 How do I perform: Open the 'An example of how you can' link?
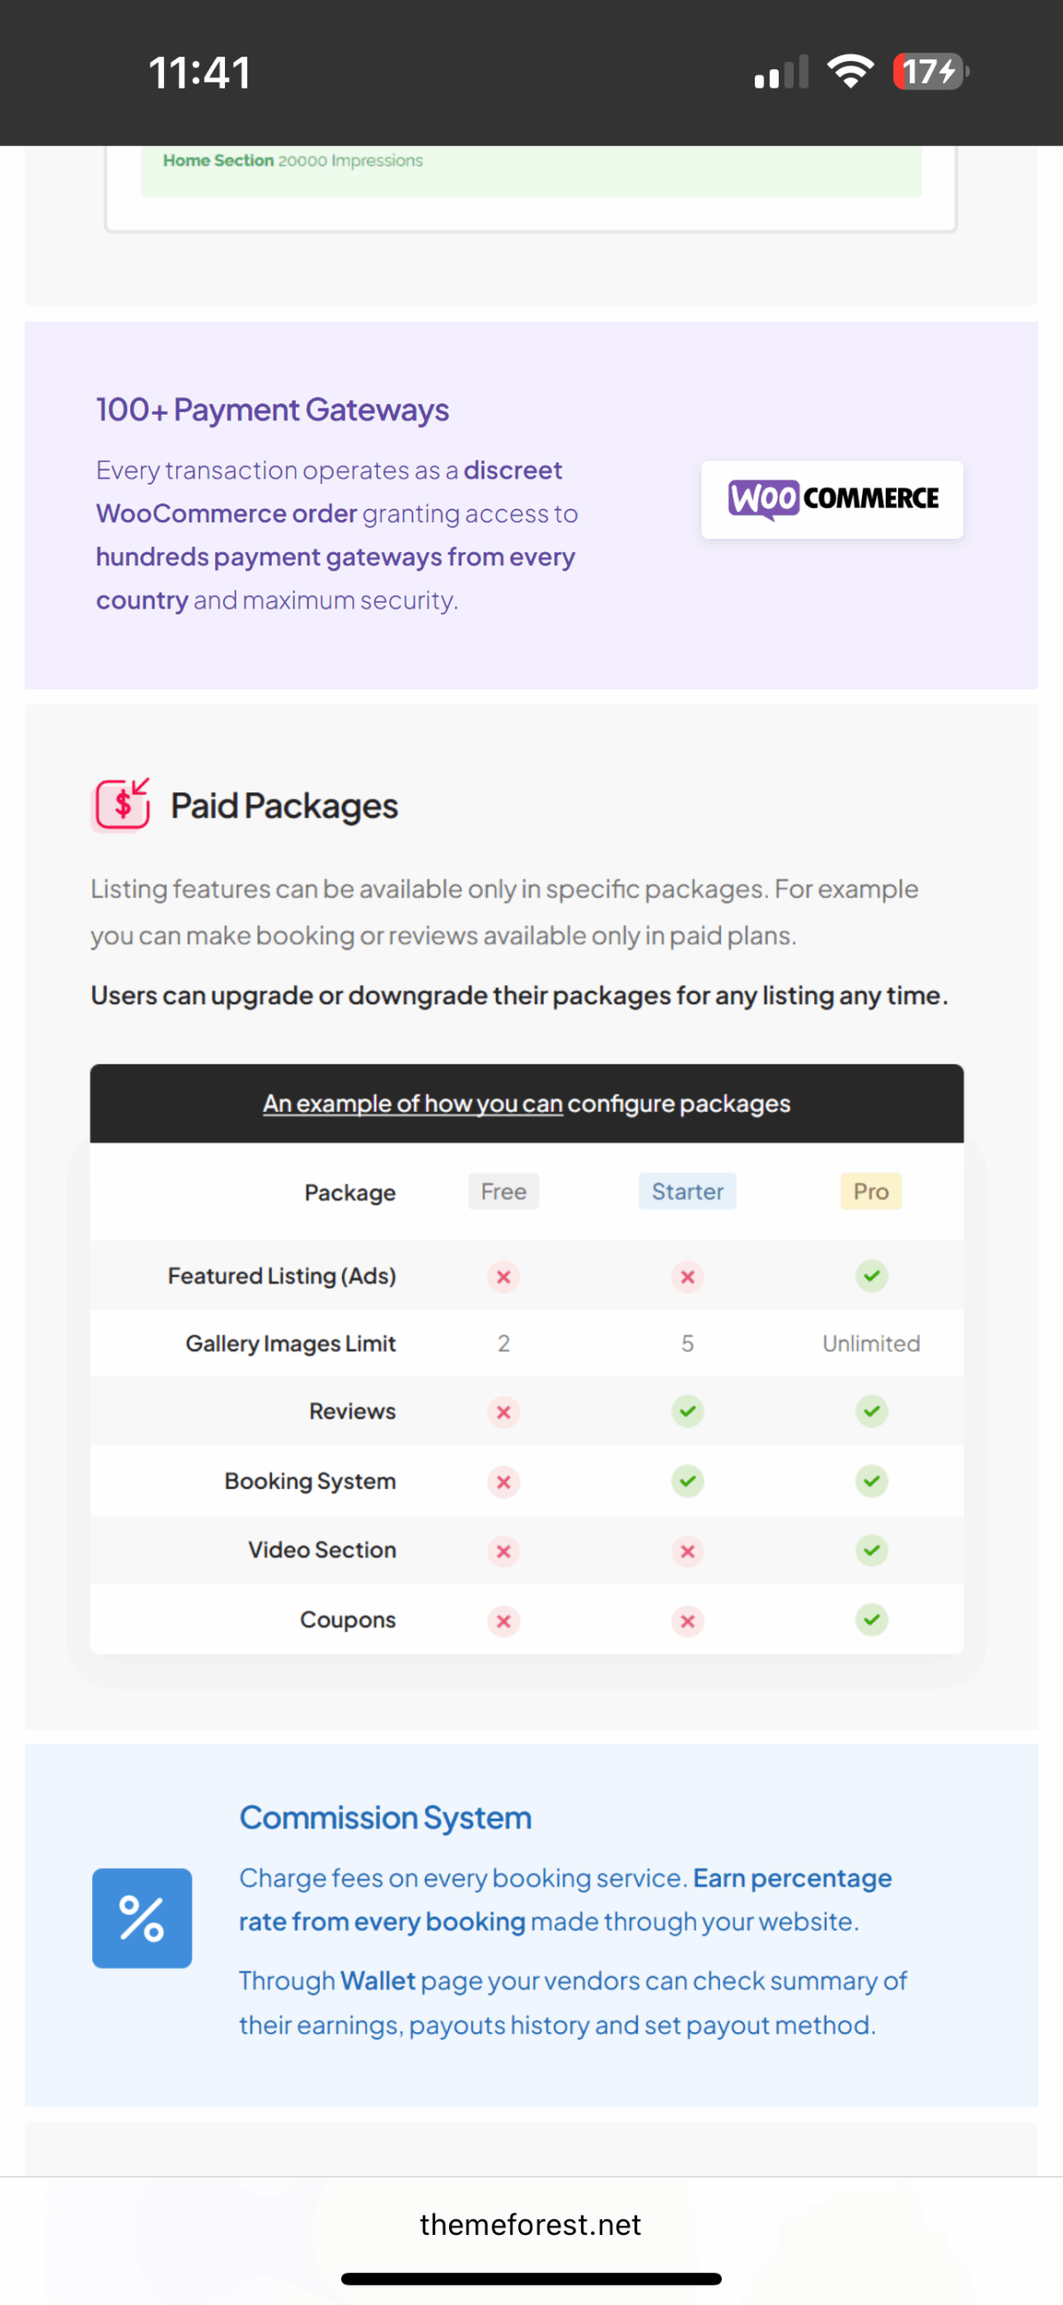click(x=413, y=1103)
